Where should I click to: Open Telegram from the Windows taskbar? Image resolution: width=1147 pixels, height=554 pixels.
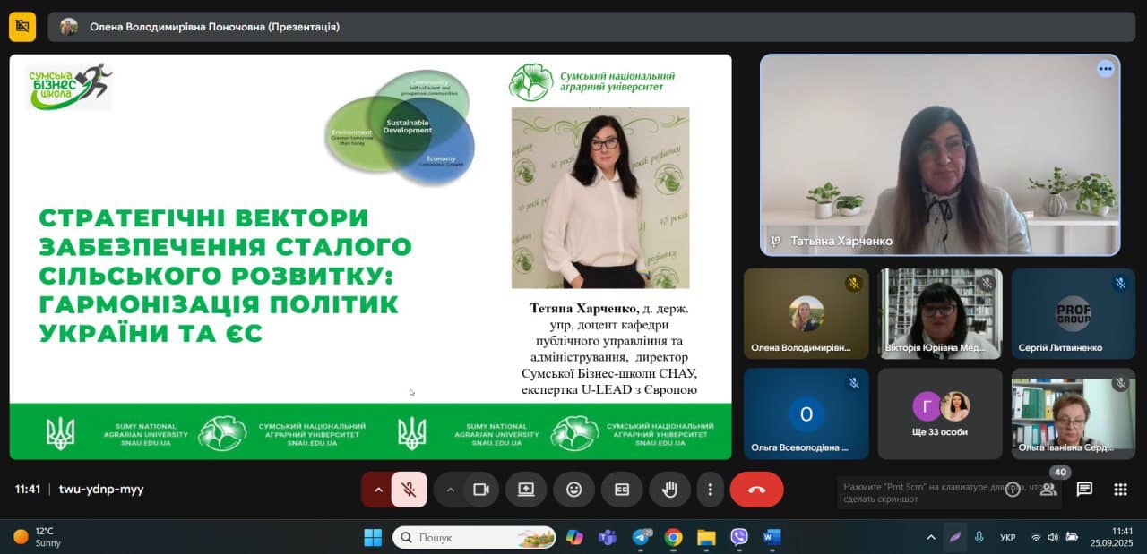pyautogui.click(x=642, y=537)
